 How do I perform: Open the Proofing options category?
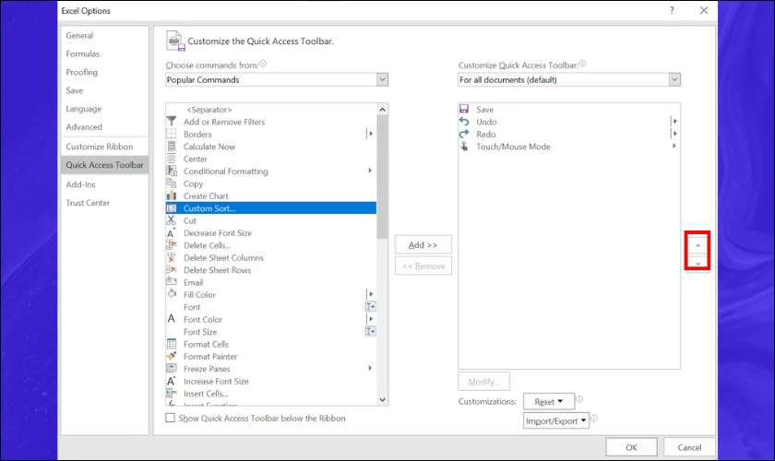tap(81, 72)
